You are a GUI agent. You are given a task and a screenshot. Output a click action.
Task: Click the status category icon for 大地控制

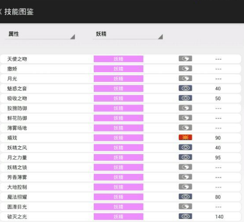(x=185, y=187)
